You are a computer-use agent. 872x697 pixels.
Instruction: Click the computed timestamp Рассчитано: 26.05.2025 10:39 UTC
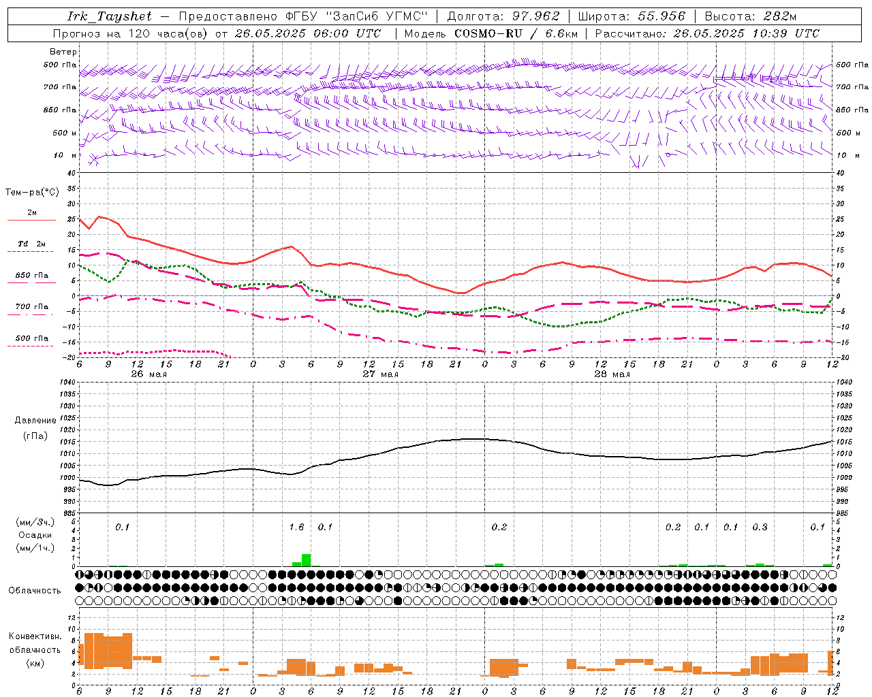click(x=707, y=33)
